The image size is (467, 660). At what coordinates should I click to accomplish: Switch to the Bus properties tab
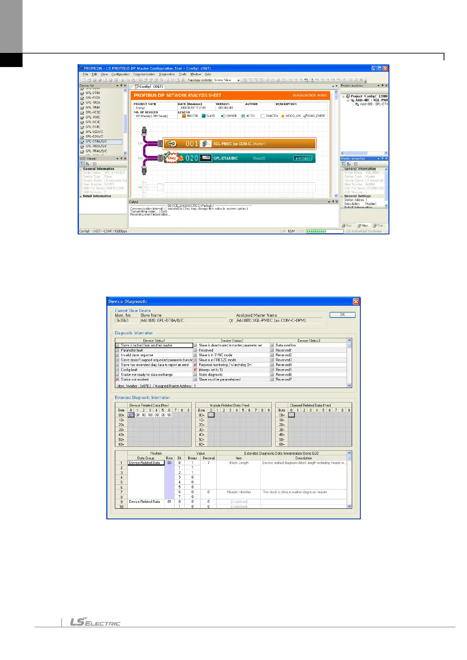pos(348,226)
